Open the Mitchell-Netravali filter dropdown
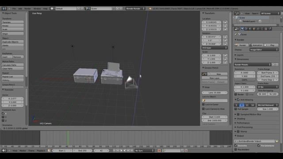The width and height of the screenshot is (283, 159). tap(268, 105)
